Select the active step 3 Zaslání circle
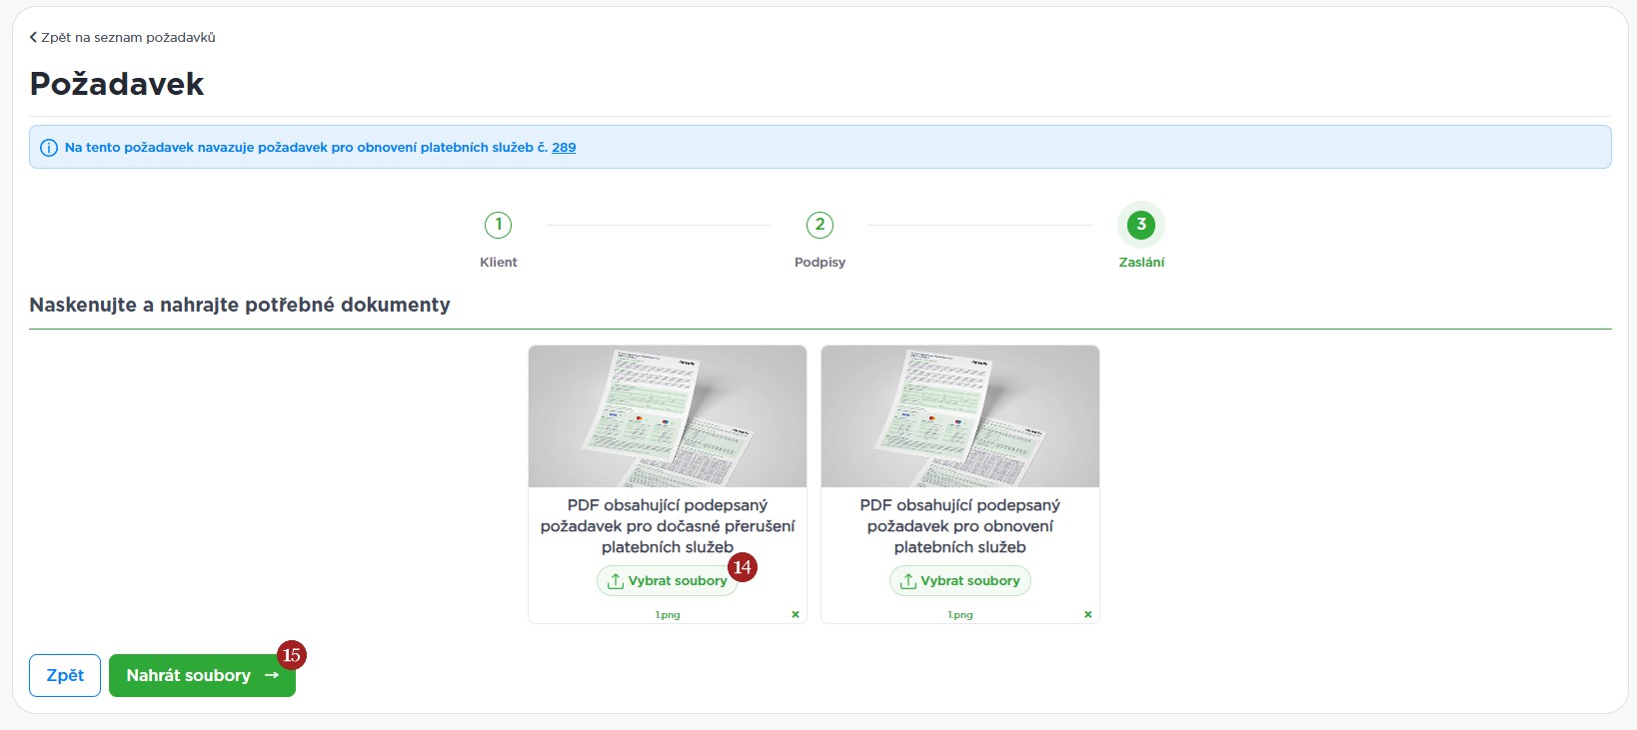 [x=1140, y=225]
